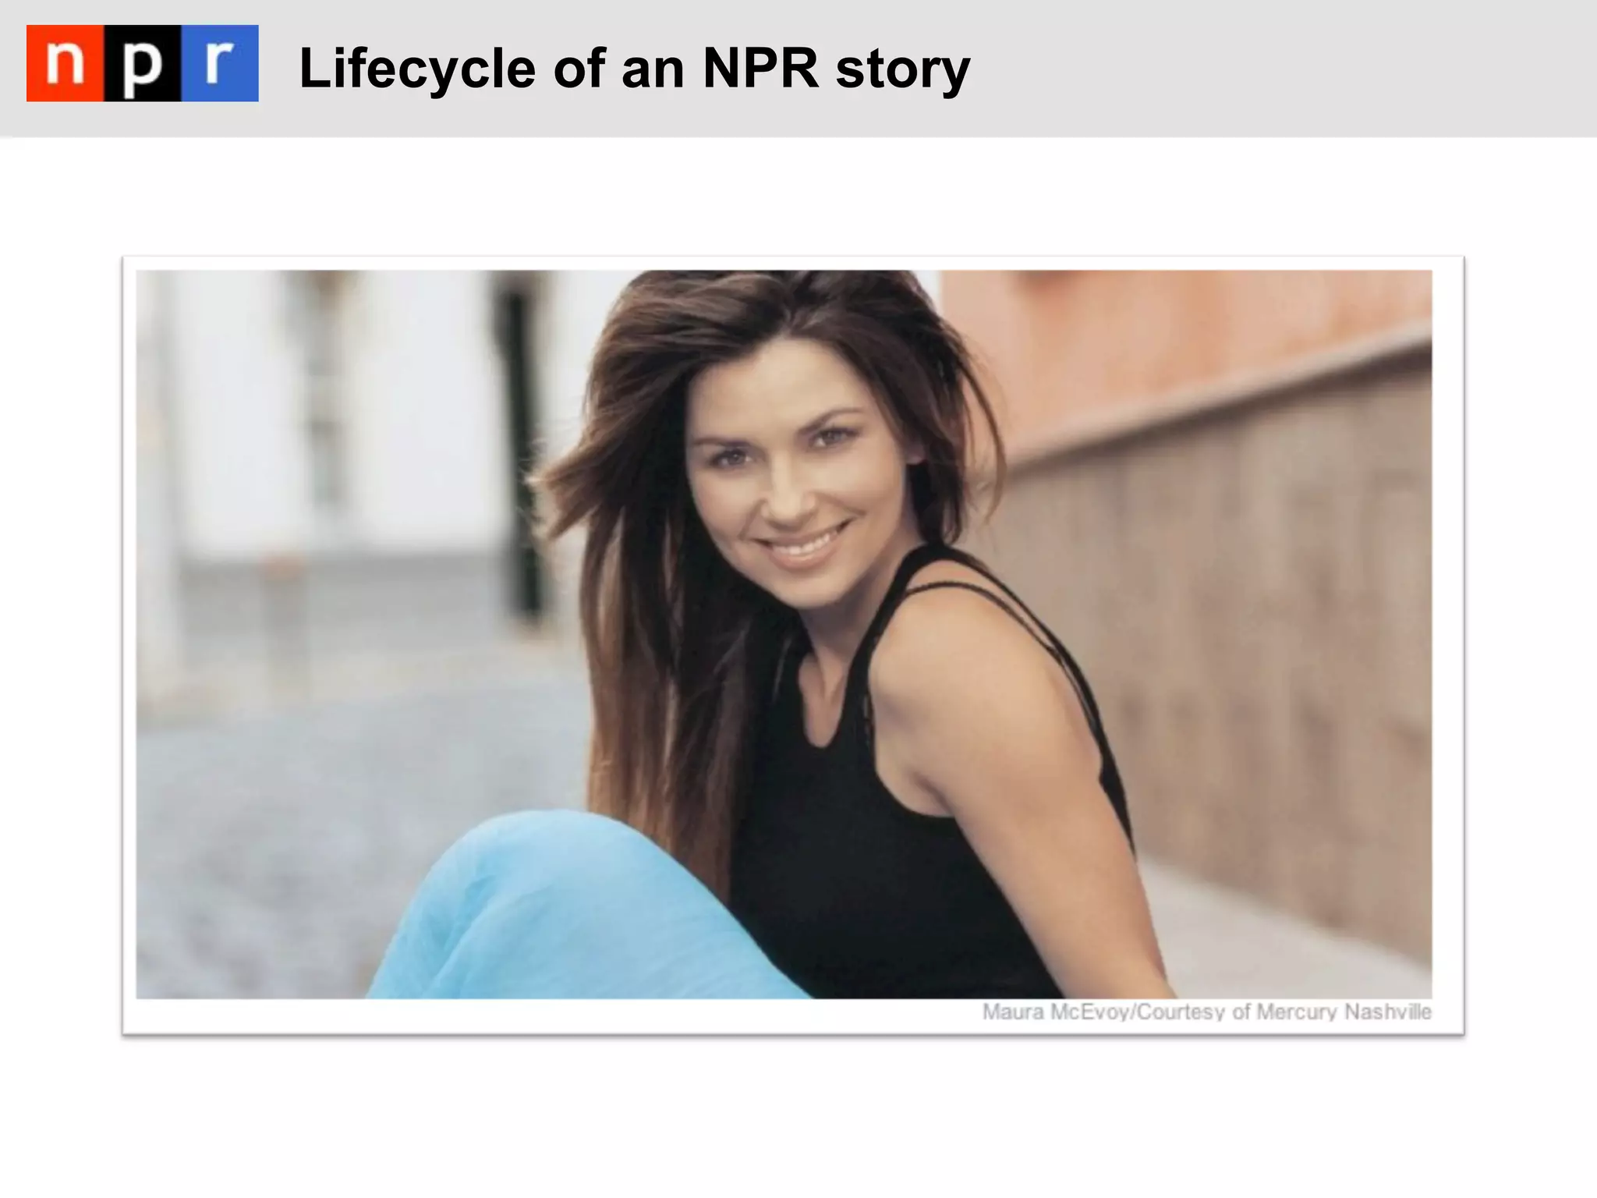
Task: Click the word "story" in the heading
Action: 903,72
